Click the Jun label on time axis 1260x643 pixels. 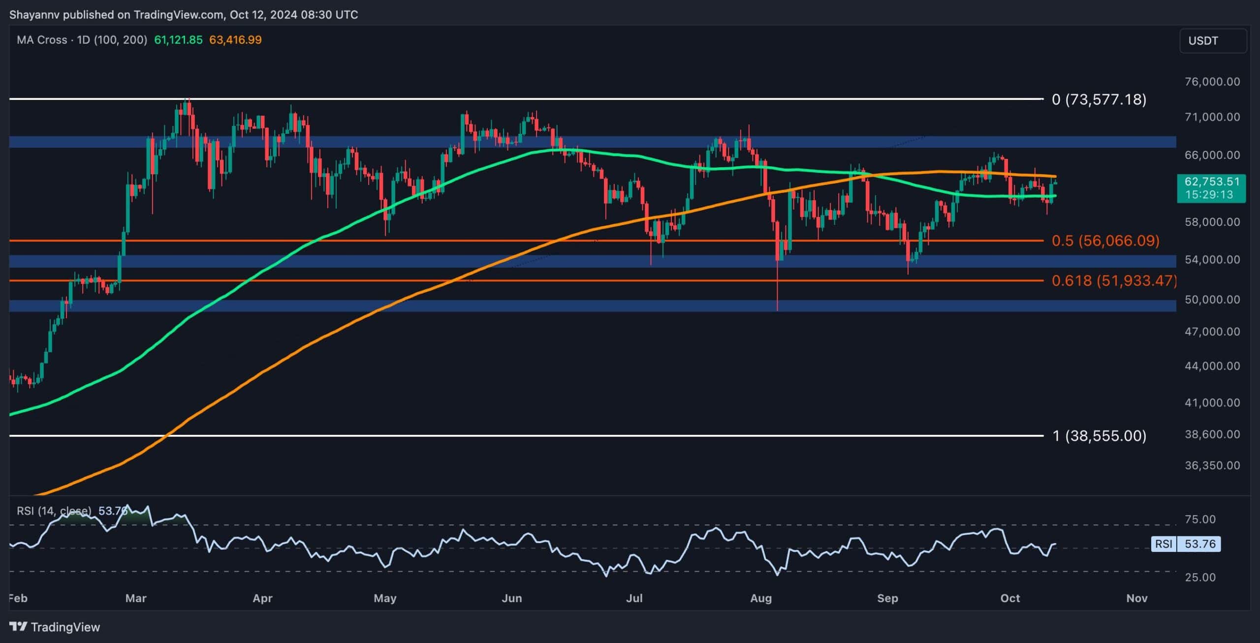tap(511, 598)
